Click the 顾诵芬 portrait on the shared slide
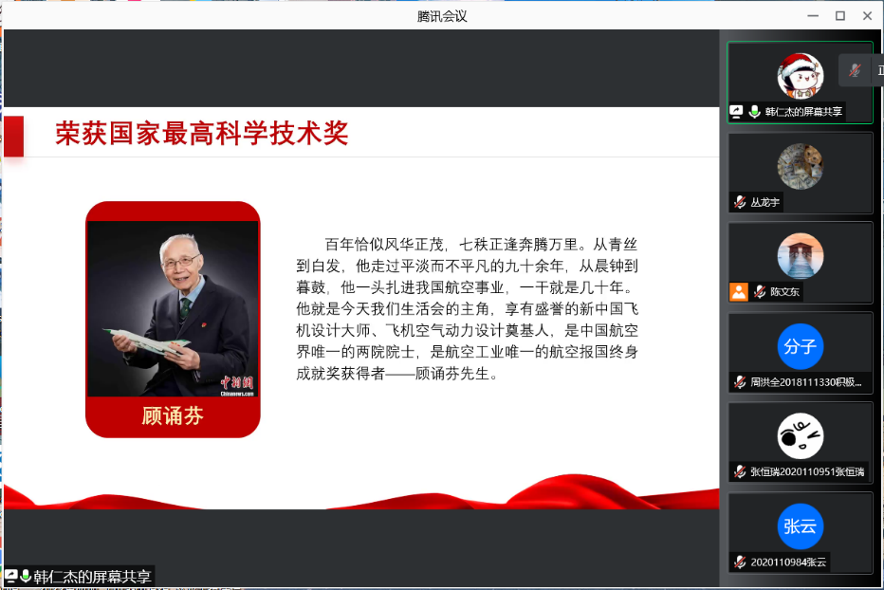The image size is (884, 590). (173, 308)
